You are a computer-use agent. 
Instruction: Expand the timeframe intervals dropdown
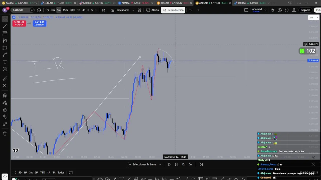click(96, 10)
